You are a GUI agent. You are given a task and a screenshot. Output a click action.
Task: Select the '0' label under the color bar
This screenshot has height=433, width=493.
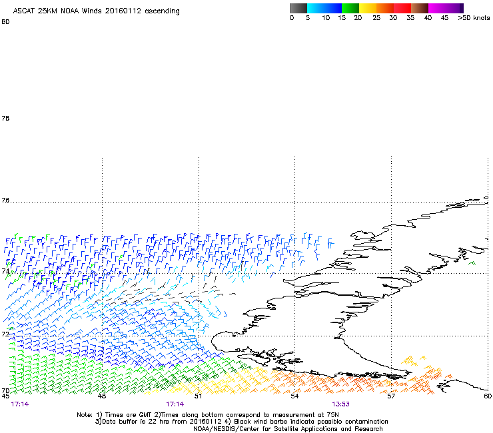[x=292, y=18]
